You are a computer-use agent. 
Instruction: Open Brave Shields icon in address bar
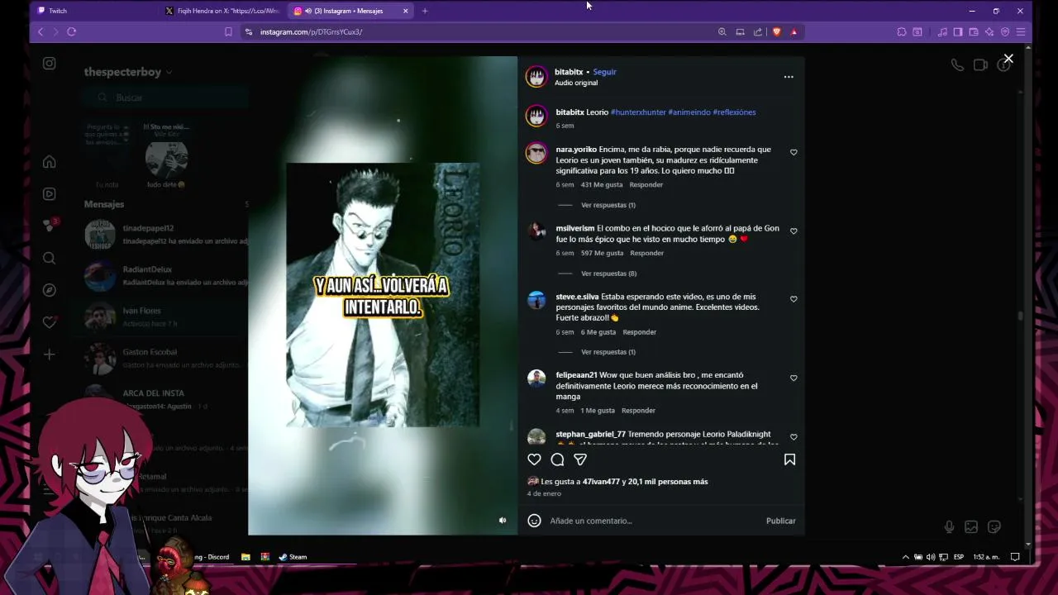click(776, 31)
